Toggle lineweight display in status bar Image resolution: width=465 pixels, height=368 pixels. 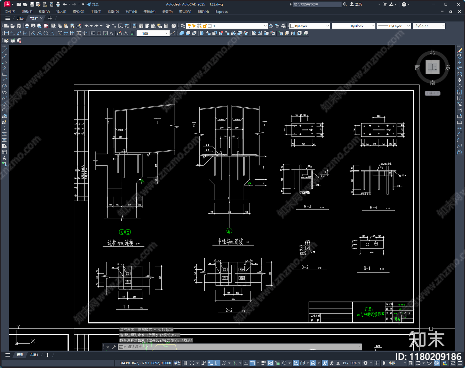[264, 363]
